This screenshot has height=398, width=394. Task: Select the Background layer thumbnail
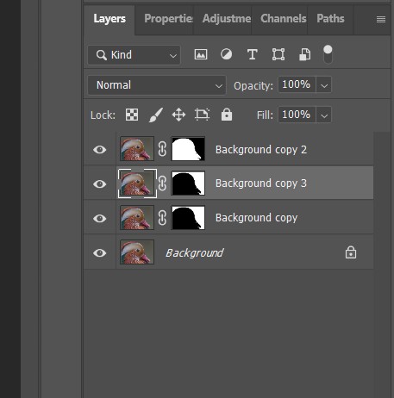pos(137,252)
